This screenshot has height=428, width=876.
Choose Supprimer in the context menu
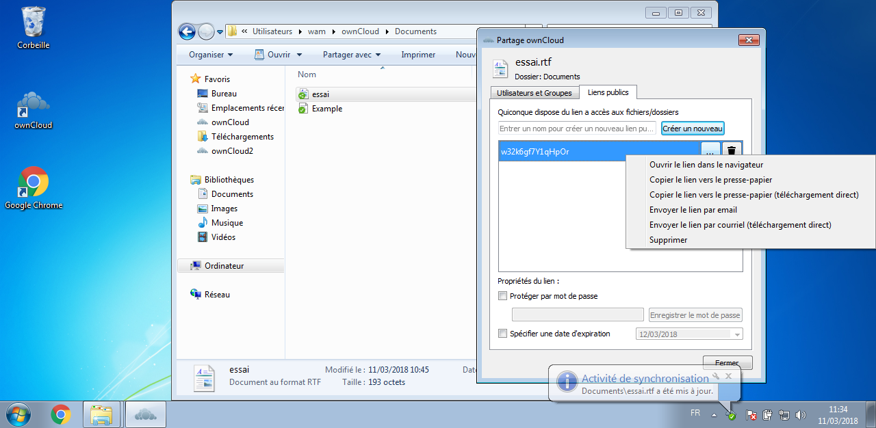tap(668, 240)
